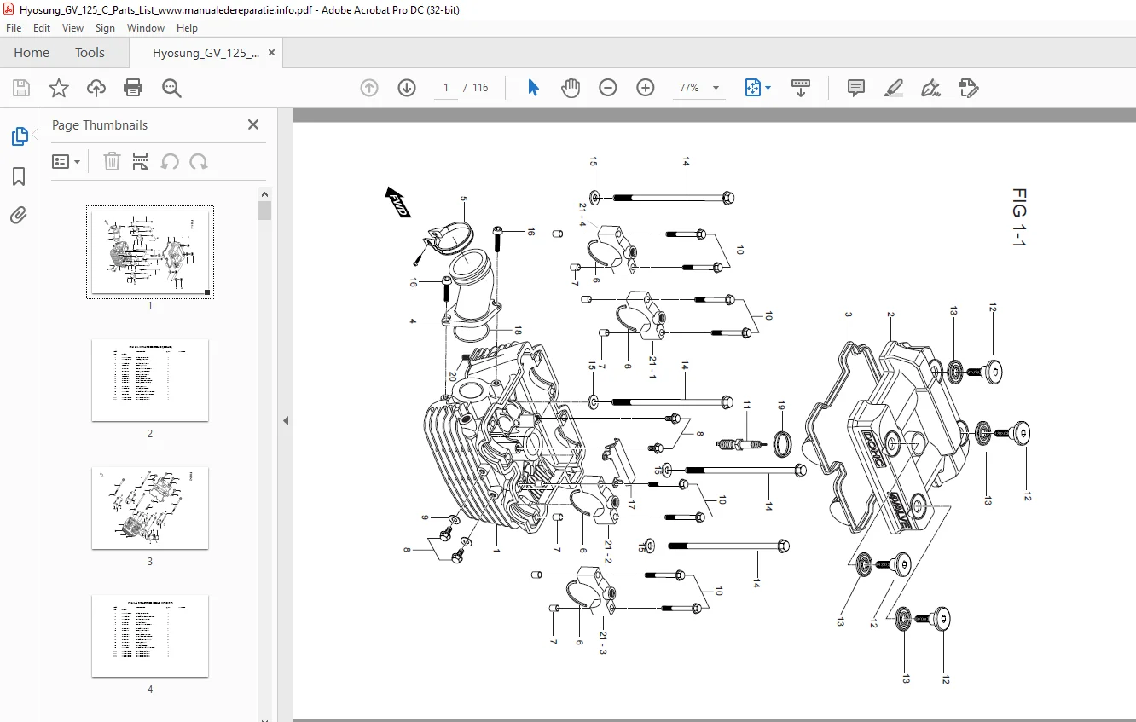Click the Page Thumbnails panel title
The width and height of the screenshot is (1136, 722).
point(100,125)
